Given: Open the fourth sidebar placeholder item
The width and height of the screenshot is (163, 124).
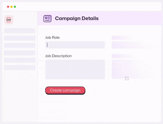Looking at the screenshot, I should 20,53.
